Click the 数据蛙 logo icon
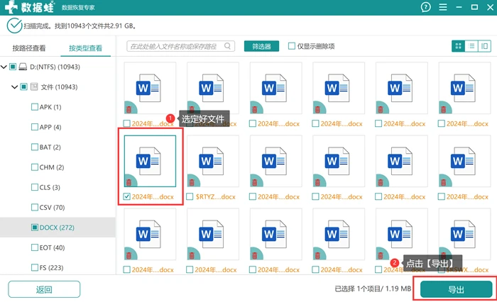 [11, 7]
